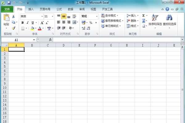The height and width of the screenshot is (123, 185).
Task: Open the Help question mark icon
Action: click(176, 9)
